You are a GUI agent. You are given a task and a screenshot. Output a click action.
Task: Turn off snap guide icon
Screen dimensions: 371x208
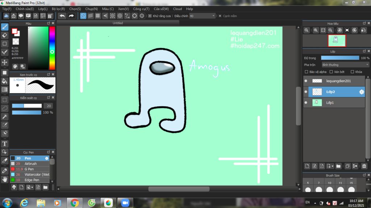click(x=83, y=16)
